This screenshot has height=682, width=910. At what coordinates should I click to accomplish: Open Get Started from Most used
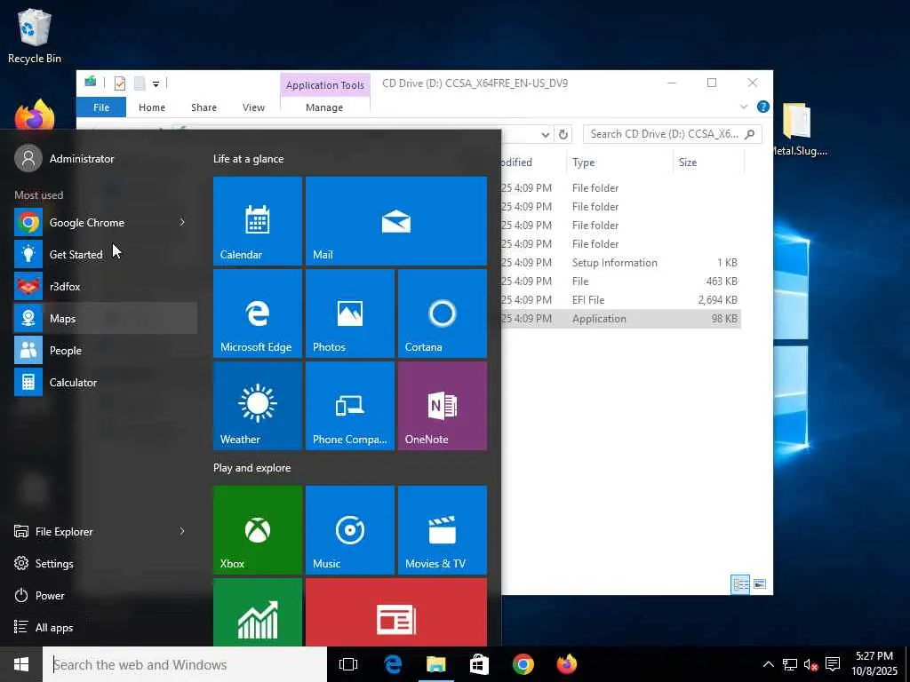(106, 255)
